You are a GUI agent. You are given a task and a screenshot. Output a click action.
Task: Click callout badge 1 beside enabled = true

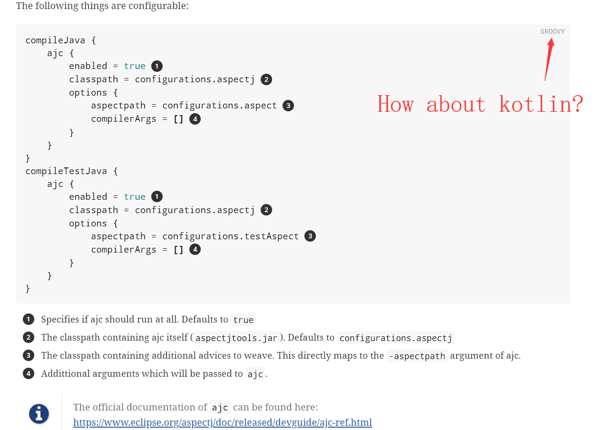click(x=156, y=66)
